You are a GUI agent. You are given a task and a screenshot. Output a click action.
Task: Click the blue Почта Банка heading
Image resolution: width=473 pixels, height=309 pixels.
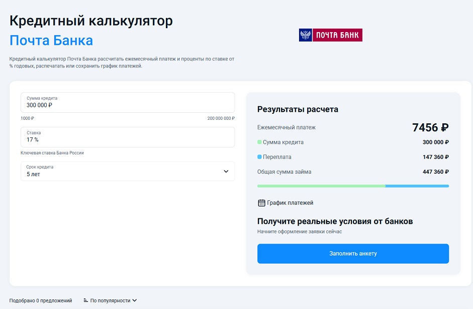click(51, 40)
